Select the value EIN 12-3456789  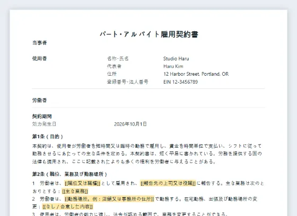(x=181, y=82)
